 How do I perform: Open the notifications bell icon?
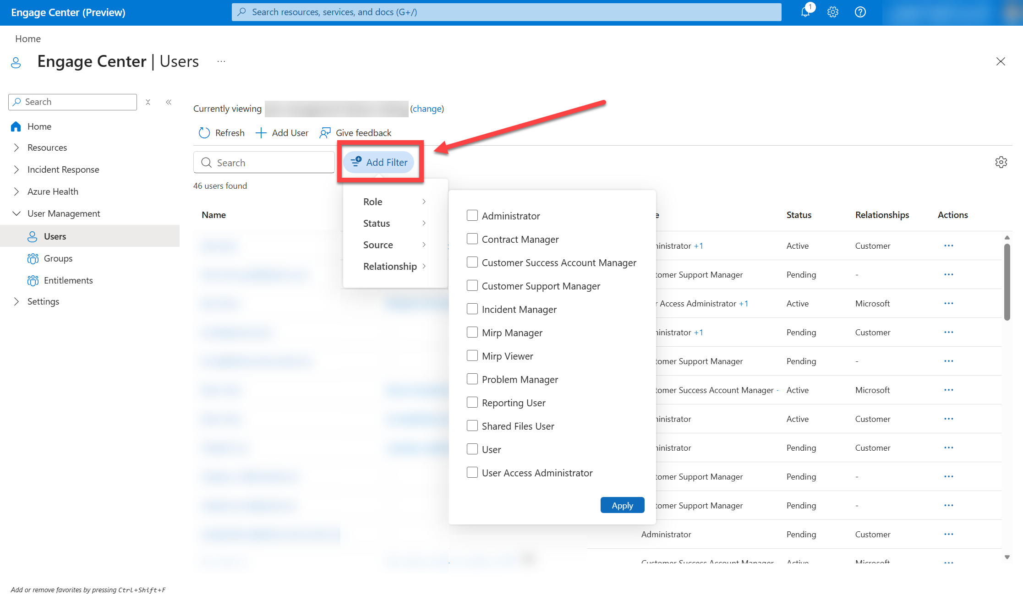click(x=805, y=12)
